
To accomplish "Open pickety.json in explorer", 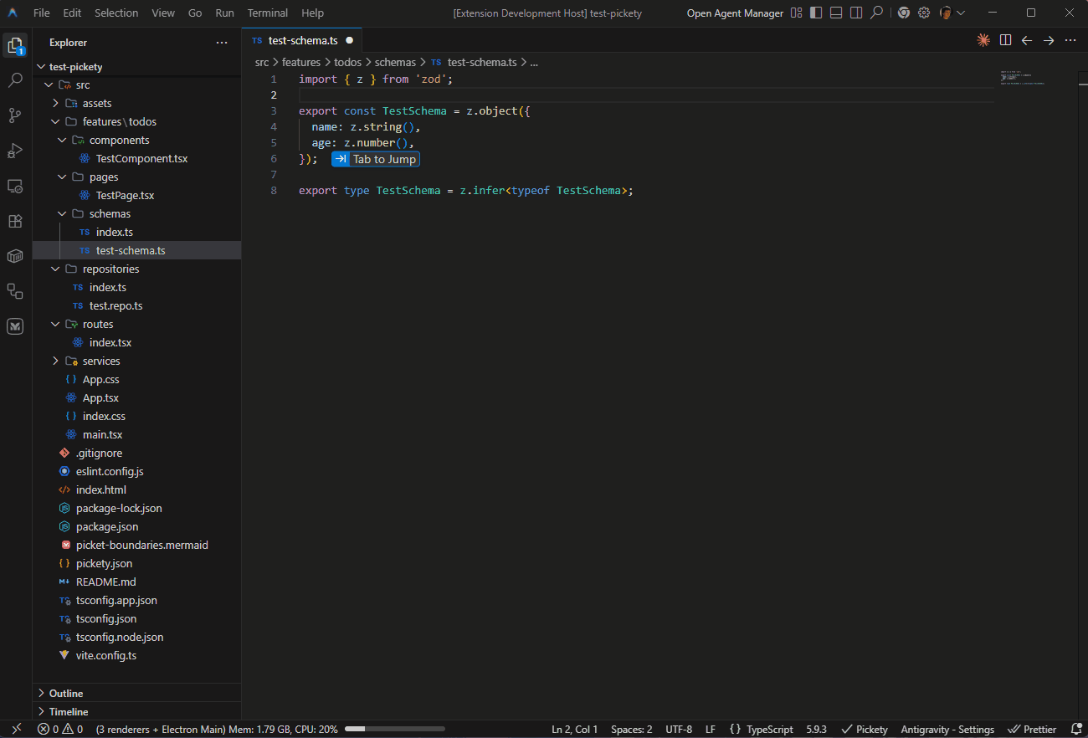I will click(x=104, y=563).
